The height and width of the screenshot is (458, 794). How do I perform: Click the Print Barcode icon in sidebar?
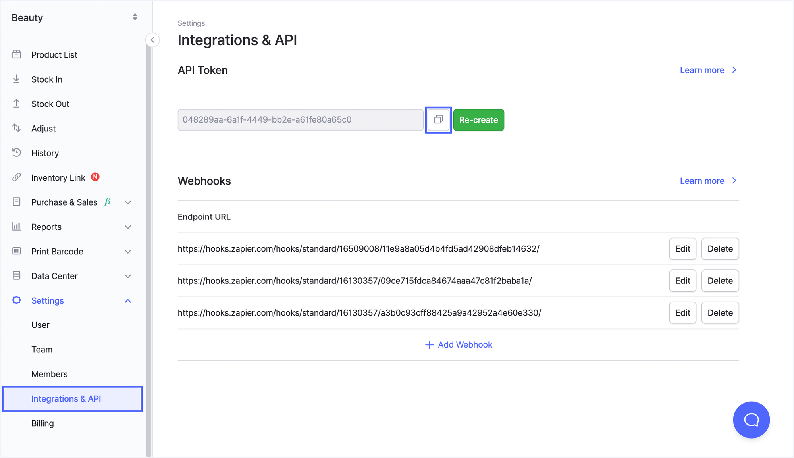pos(16,251)
